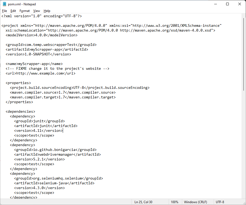Click the artifactId myScrapper-app line

pyautogui.click(x=47, y=50)
